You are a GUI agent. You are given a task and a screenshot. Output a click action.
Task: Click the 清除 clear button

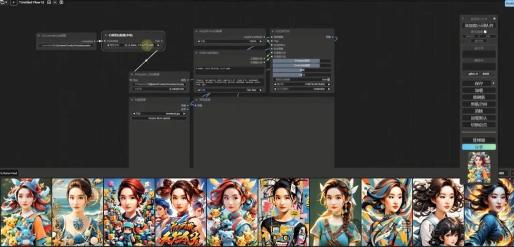tap(479, 111)
